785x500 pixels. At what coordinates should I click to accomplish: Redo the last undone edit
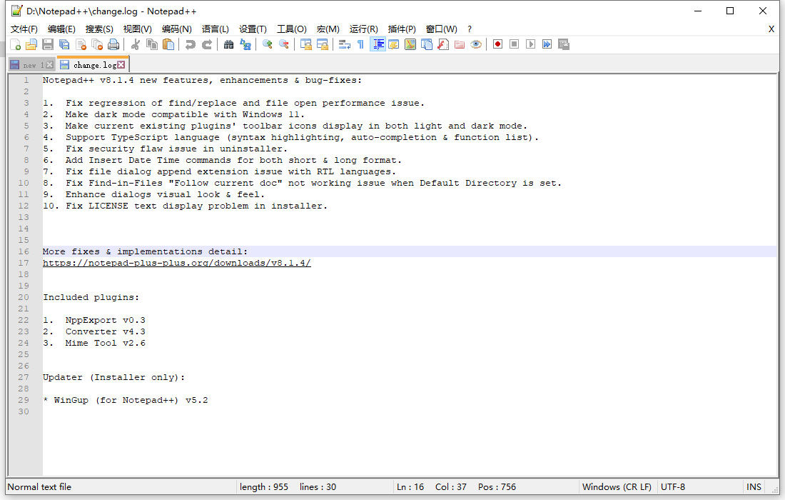207,44
